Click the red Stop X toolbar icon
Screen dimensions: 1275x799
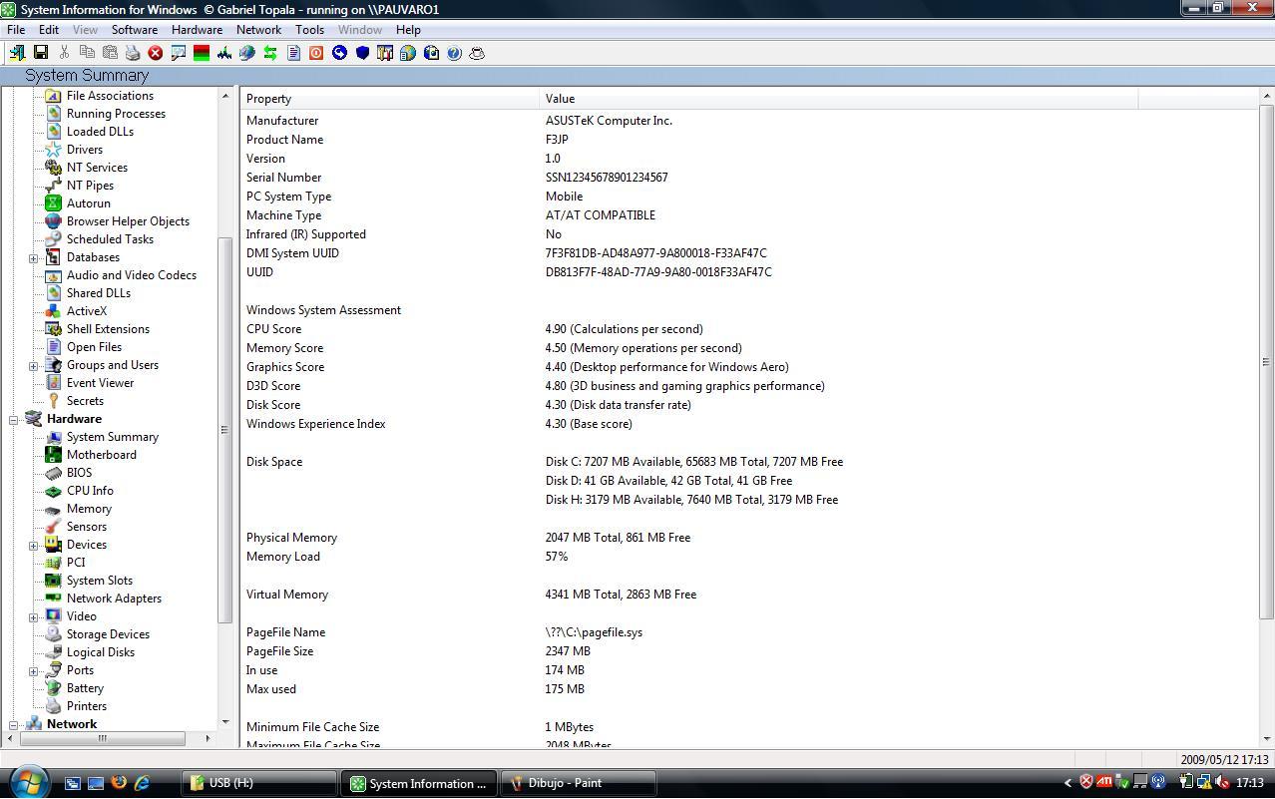[x=156, y=53]
